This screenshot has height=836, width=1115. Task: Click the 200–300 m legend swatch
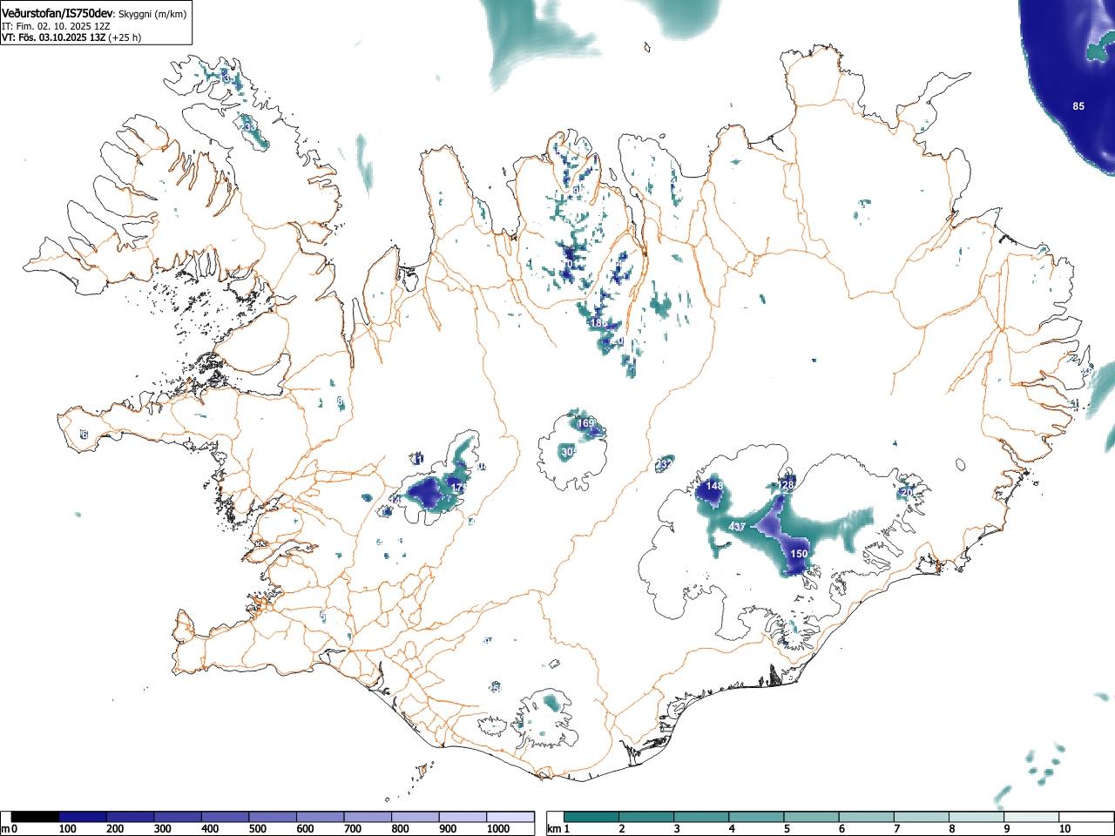131,817
